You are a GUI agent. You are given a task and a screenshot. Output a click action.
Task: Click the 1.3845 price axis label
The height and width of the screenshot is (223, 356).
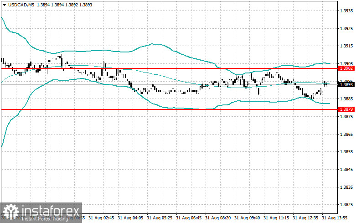[x=347, y=169]
